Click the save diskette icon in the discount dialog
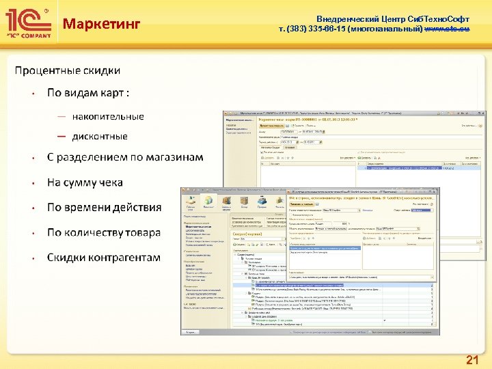The height and width of the screenshot is (369, 492). (317, 204)
